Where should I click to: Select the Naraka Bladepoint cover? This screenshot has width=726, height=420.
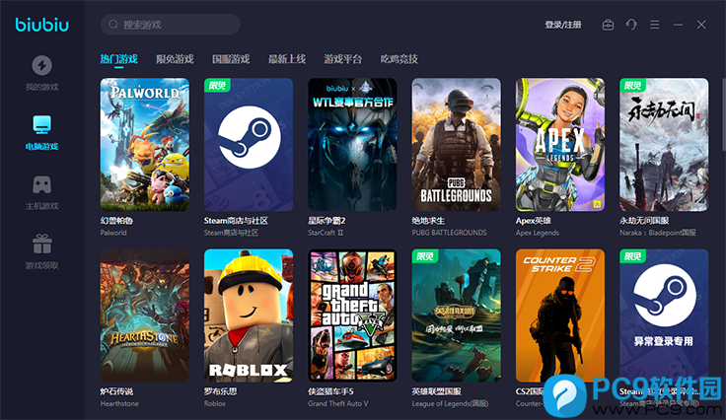(x=664, y=144)
